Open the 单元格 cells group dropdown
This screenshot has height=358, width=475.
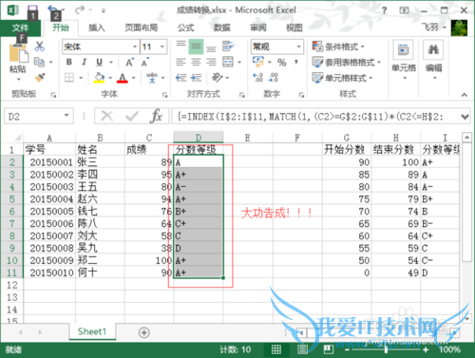pyautogui.click(x=404, y=60)
